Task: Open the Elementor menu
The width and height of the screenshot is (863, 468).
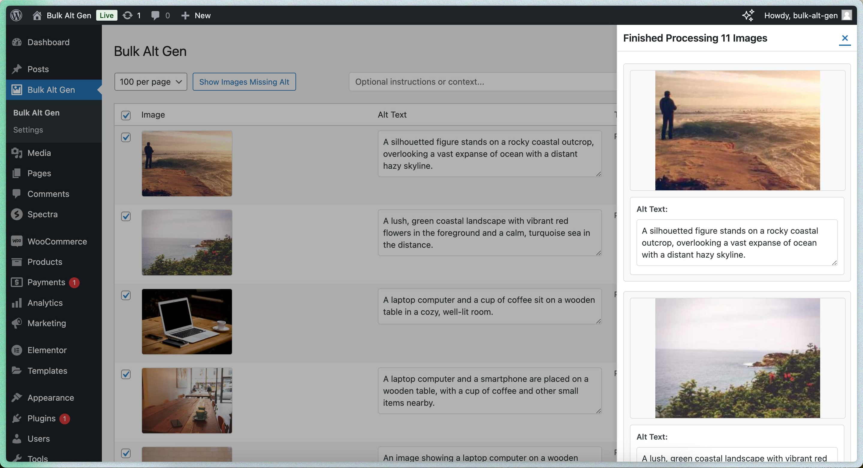Action: point(46,350)
